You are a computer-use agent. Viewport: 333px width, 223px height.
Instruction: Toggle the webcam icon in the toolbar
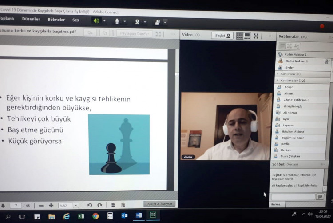point(137,21)
